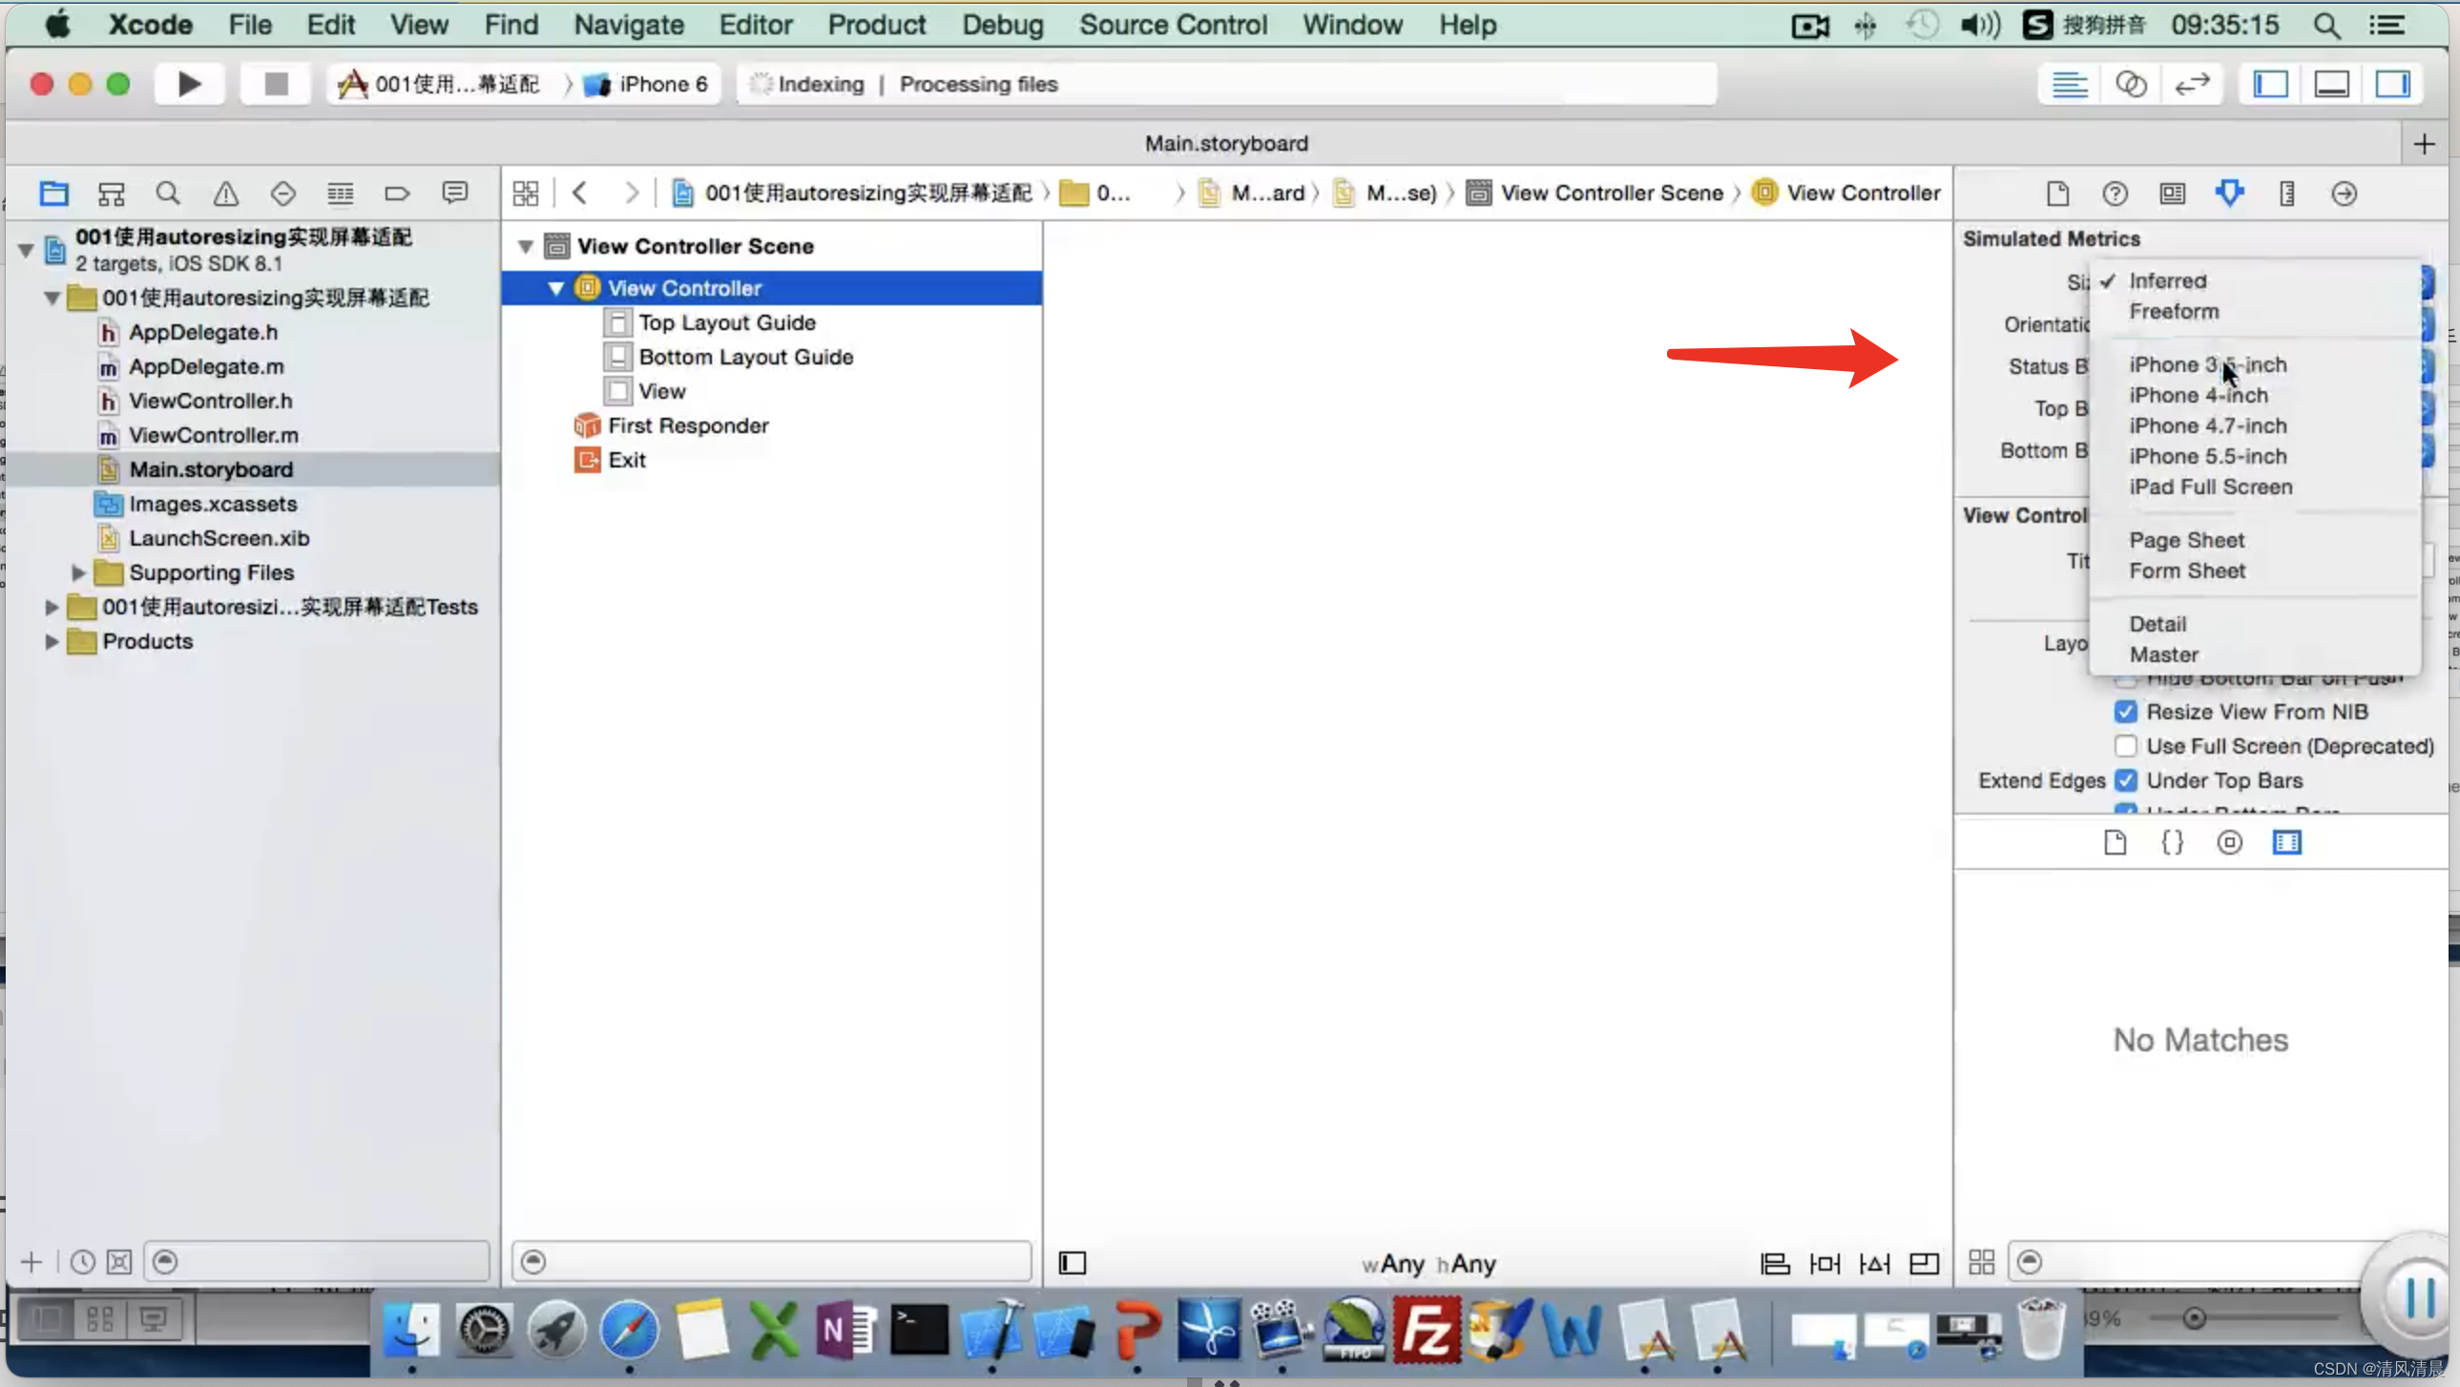
Task: Open the Issue navigator warning icon
Action: click(x=226, y=194)
